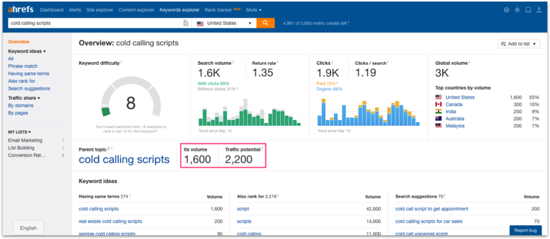550x239 pixels.
Task: Open cold call script to get appointment
Action: click(432, 208)
